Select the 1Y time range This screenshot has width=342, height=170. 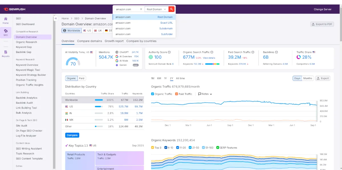165,78
